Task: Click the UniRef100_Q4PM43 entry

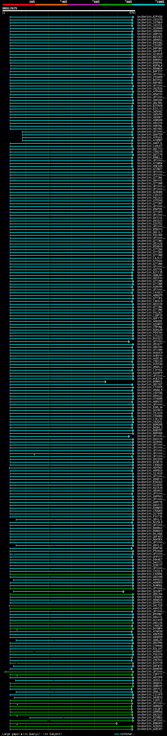Action: [150, 496]
